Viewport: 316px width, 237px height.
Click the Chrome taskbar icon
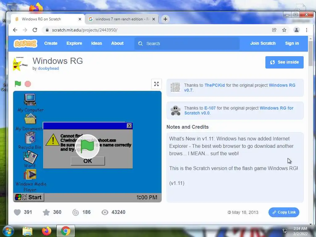click(x=66, y=231)
